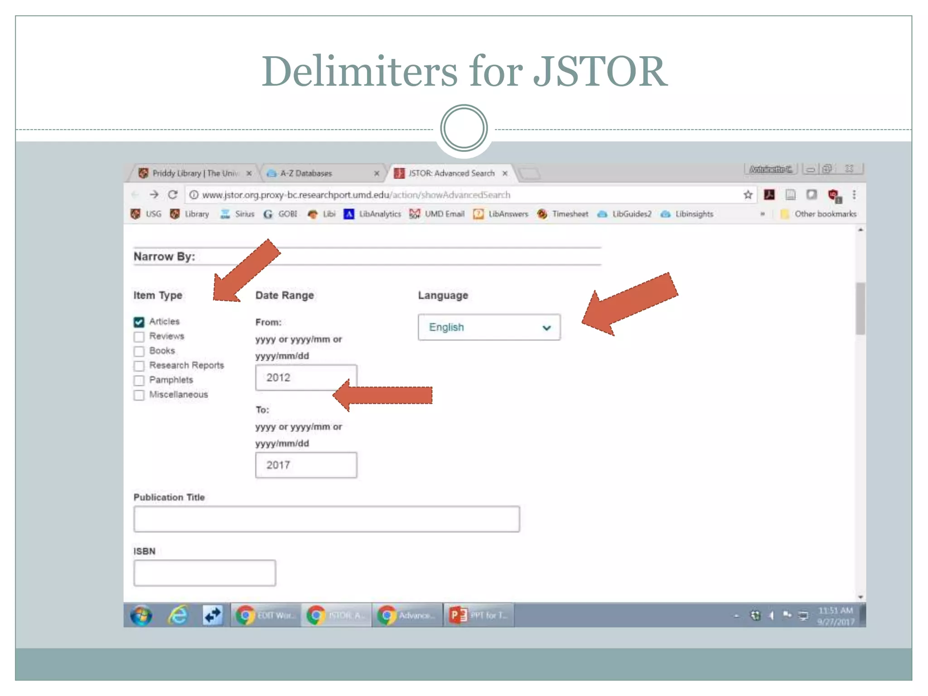Click the To date field showing 2017
The height and width of the screenshot is (696, 928).
(306, 465)
